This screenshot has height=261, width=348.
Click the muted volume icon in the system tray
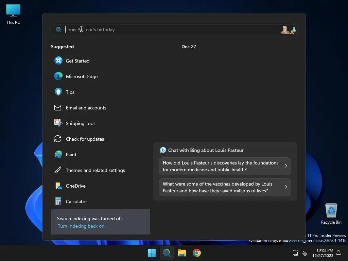(304, 253)
